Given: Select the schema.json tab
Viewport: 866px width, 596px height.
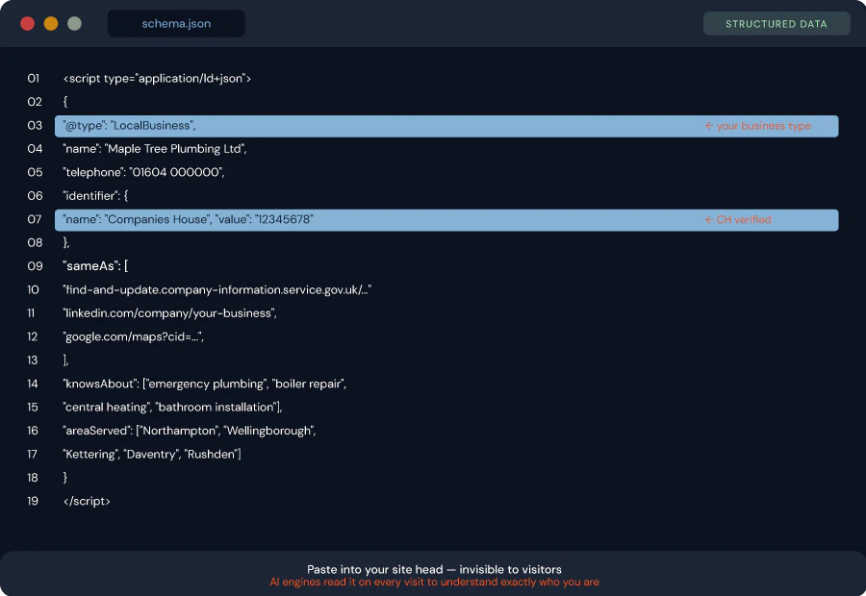Looking at the screenshot, I should coord(176,24).
